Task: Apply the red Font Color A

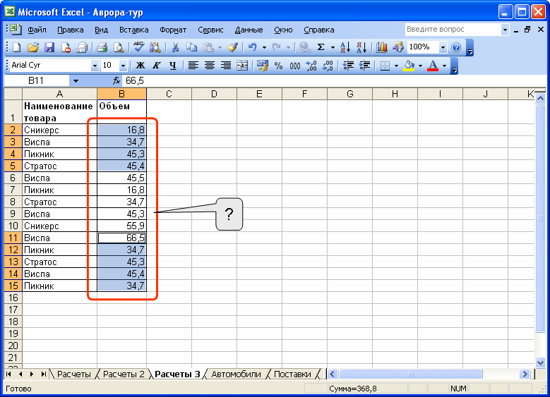Action: coord(433,66)
